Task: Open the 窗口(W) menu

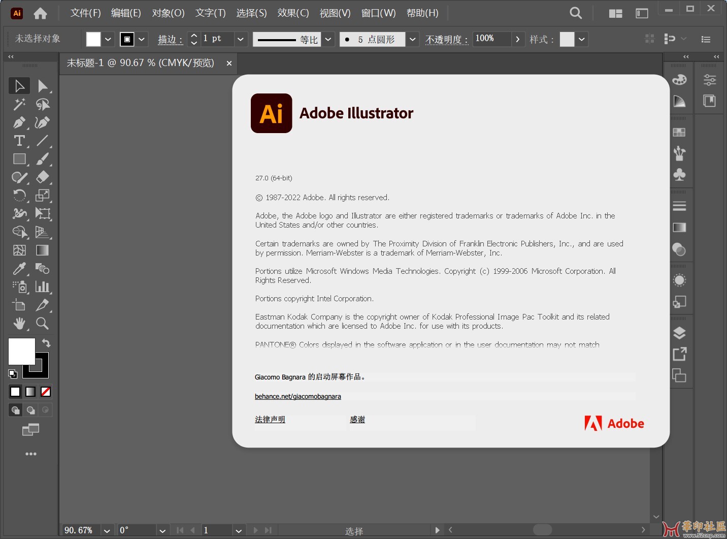Action: (378, 13)
